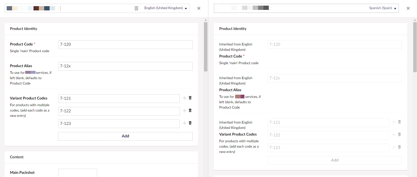The height and width of the screenshot is (177, 417).
Task: Expand the dropdown arrow next to Spanish (Spain)
Action: point(395,8)
